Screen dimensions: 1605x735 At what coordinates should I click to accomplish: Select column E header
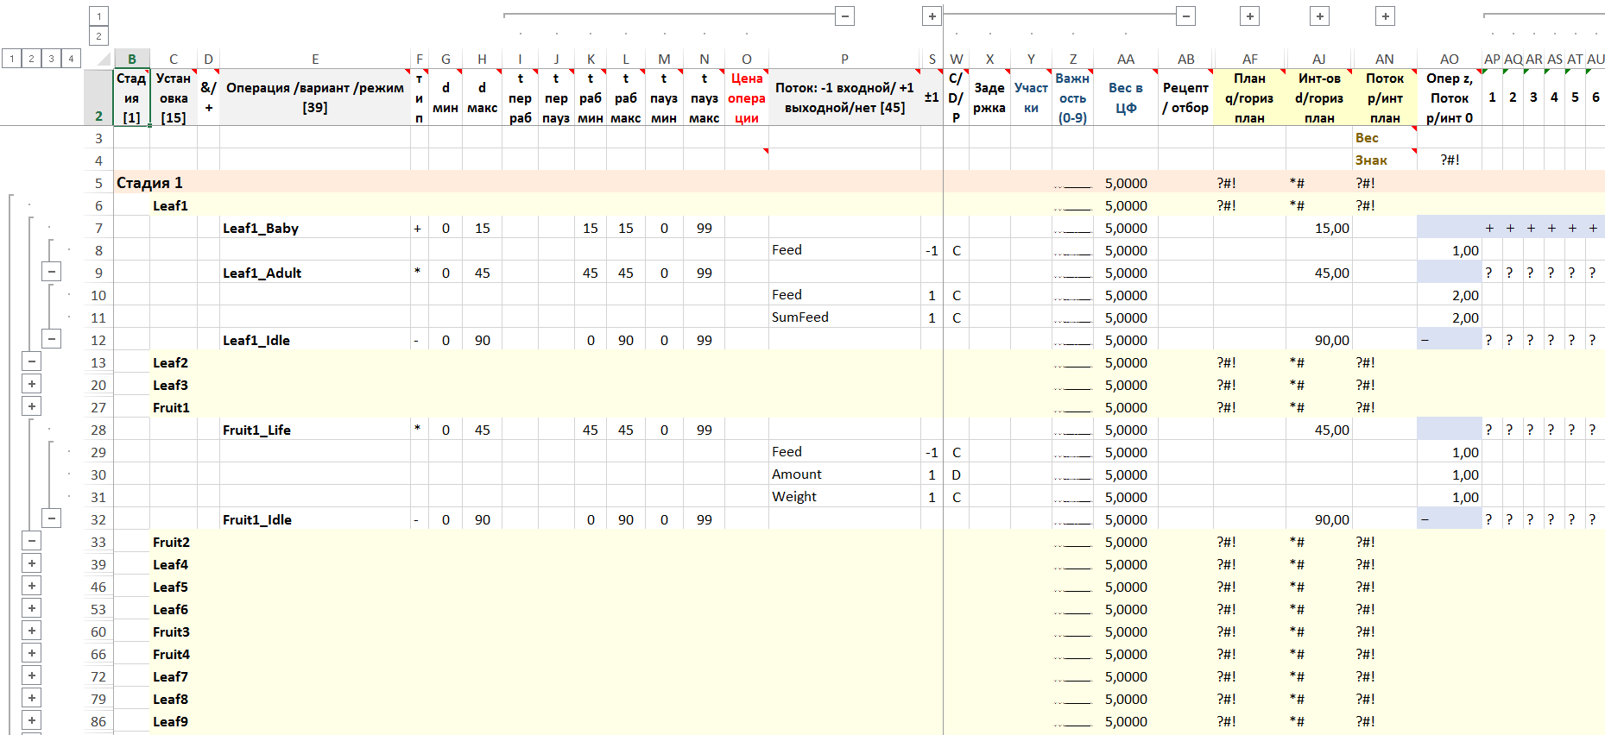[x=315, y=59]
